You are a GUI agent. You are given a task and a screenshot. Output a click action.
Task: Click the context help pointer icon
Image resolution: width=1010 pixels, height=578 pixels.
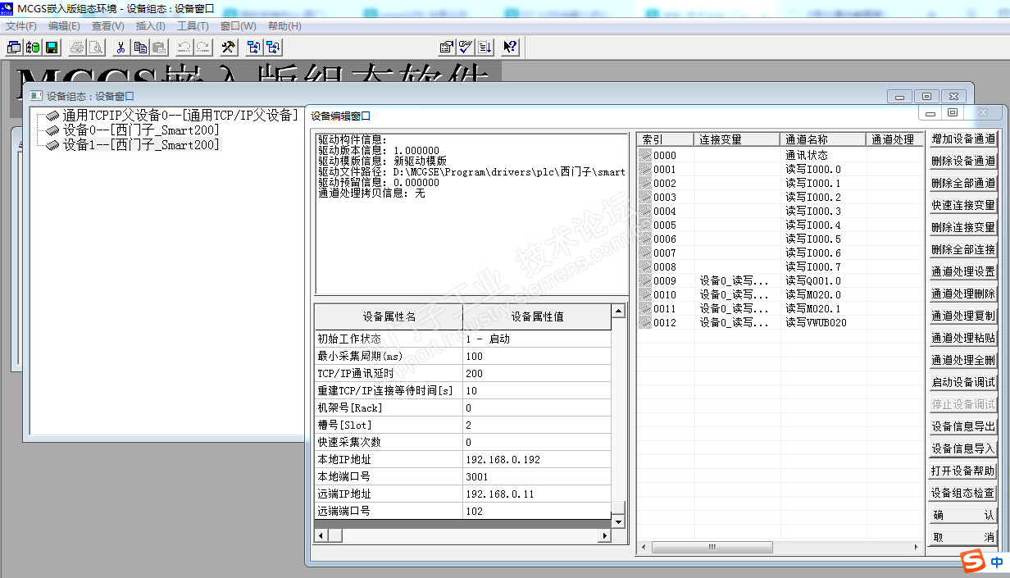coord(510,48)
